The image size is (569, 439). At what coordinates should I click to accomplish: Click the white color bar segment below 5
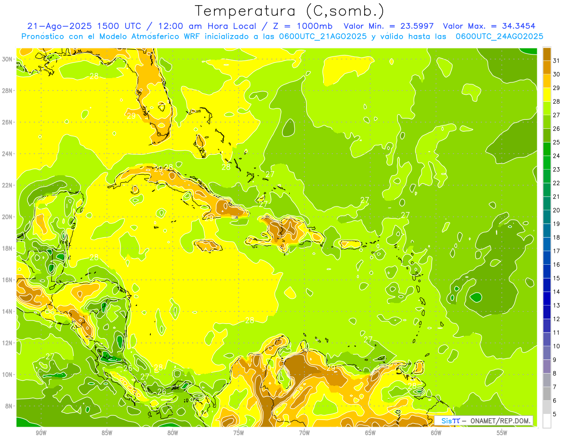tap(547, 421)
